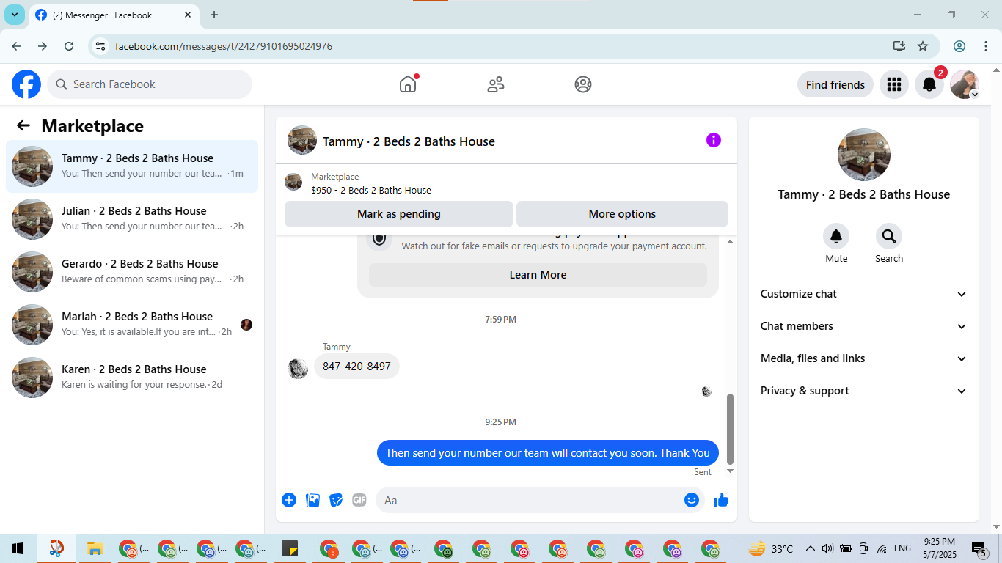Viewport: 1002px width, 563px height.
Task: Open the Facebook menu grid icon
Action: (893, 84)
